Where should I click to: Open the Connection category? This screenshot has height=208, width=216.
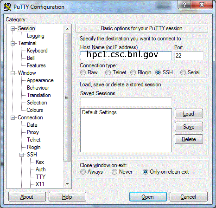point(30,117)
